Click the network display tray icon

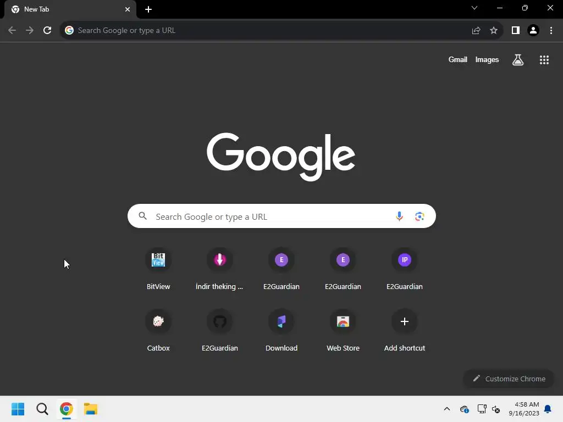point(482,409)
